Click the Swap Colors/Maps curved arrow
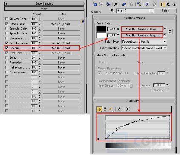Image resolution: width=180 pixels, height=155 pixels. [171, 32]
